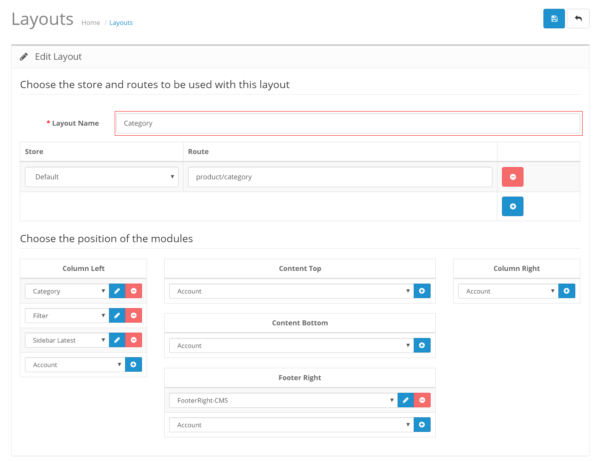Click the back arrow cancel icon

pyautogui.click(x=578, y=19)
